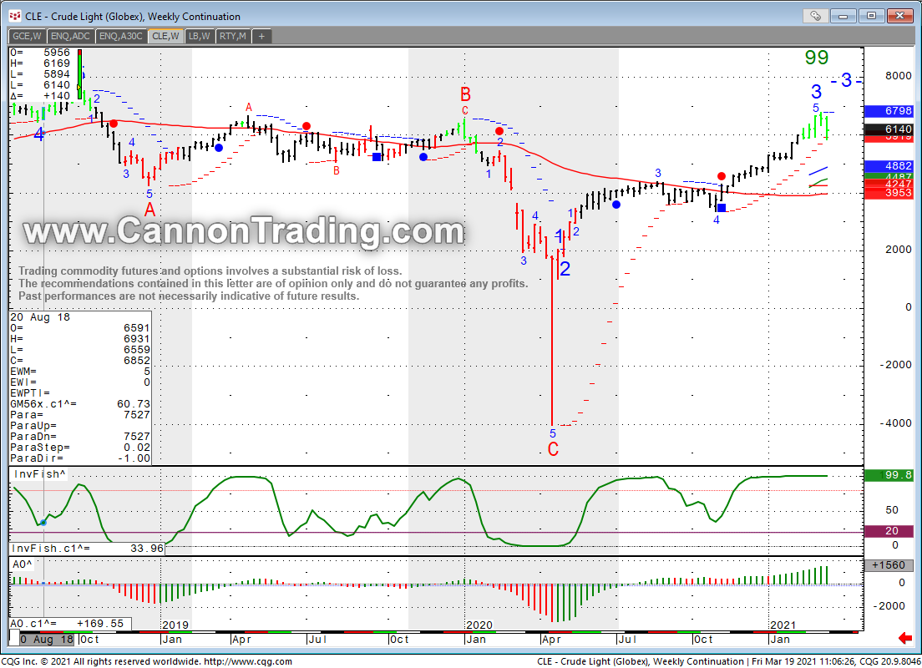This screenshot has width=922, height=668.
Task: Open the ENQ,ADC chart tab
Action: click(71, 36)
